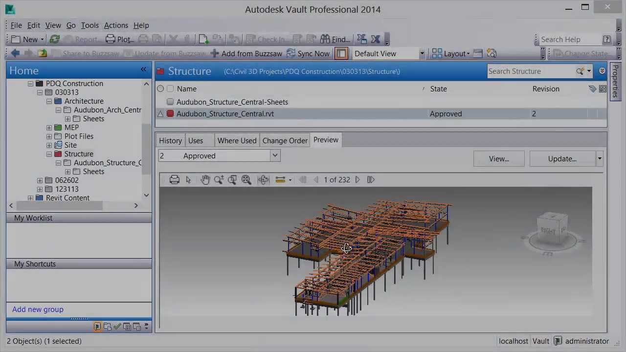626x352 pixels.
Task: Collapse the Structure folder in the navigation tree
Action: (x=49, y=154)
